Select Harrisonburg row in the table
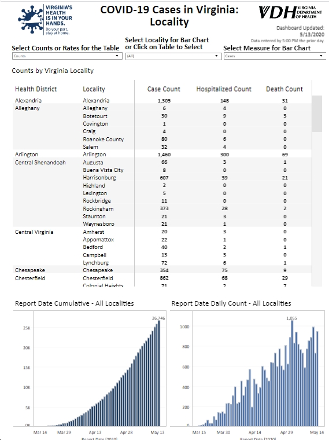The width and height of the screenshot is (329, 440). pos(162,178)
